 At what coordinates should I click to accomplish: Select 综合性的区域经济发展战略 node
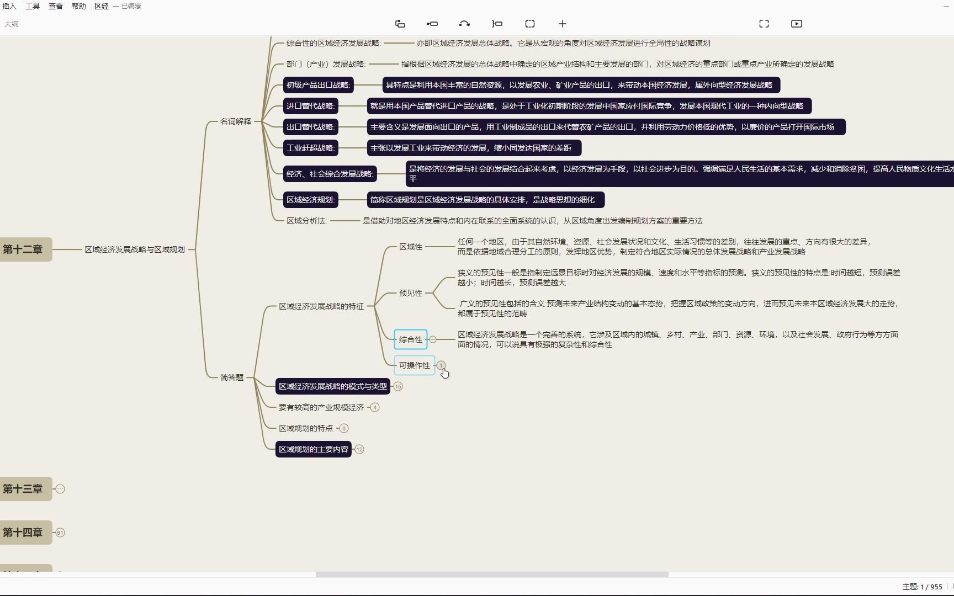coord(333,43)
